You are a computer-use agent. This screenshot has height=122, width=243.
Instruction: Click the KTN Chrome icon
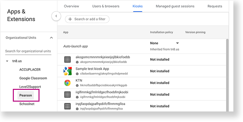coord(67,83)
